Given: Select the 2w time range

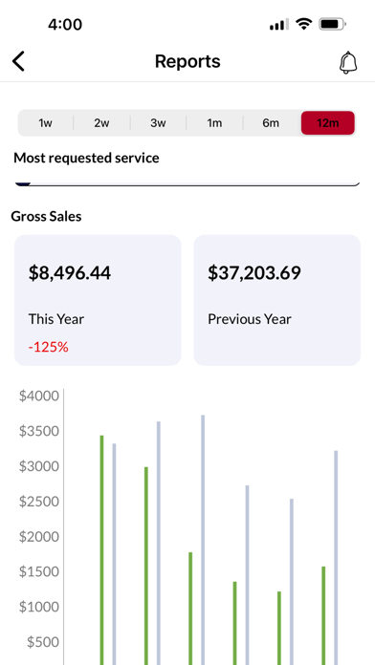Looking at the screenshot, I should point(102,123).
